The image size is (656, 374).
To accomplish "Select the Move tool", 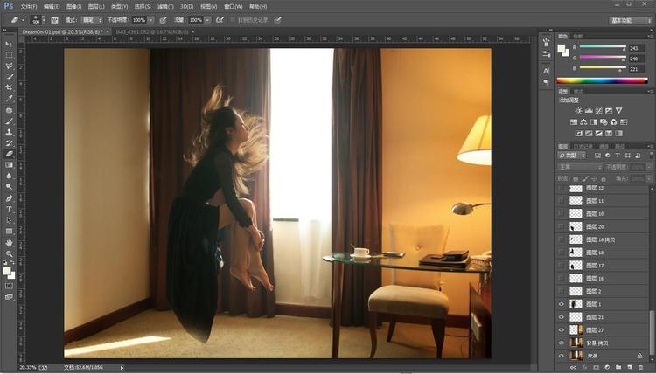I will click(x=10, y=43).
